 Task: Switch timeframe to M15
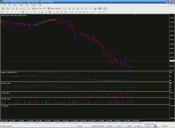80,12
